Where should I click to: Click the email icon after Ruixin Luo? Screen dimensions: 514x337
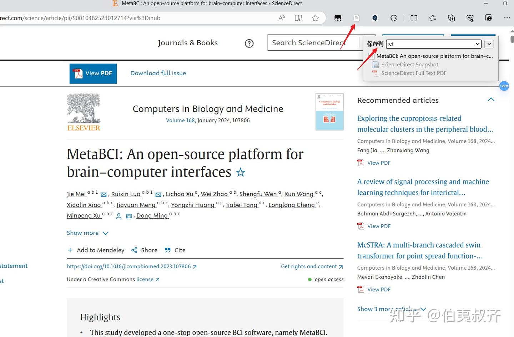tap(158, 195)
